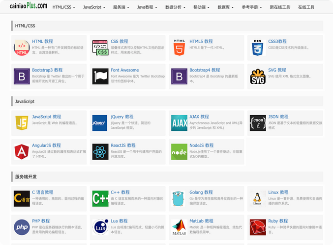Image resolution: width=333 pixels, height=245 pixels.
Task: Click the JSON braces icon
Action: pos(258,123)
